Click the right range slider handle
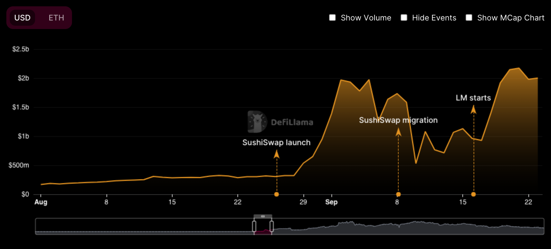The height and width of the screenshot is (249, 551). pyautogui.click(x=272, y=226)
